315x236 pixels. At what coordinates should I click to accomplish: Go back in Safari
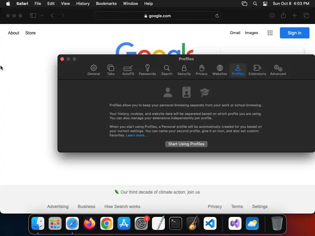point(52,16)
